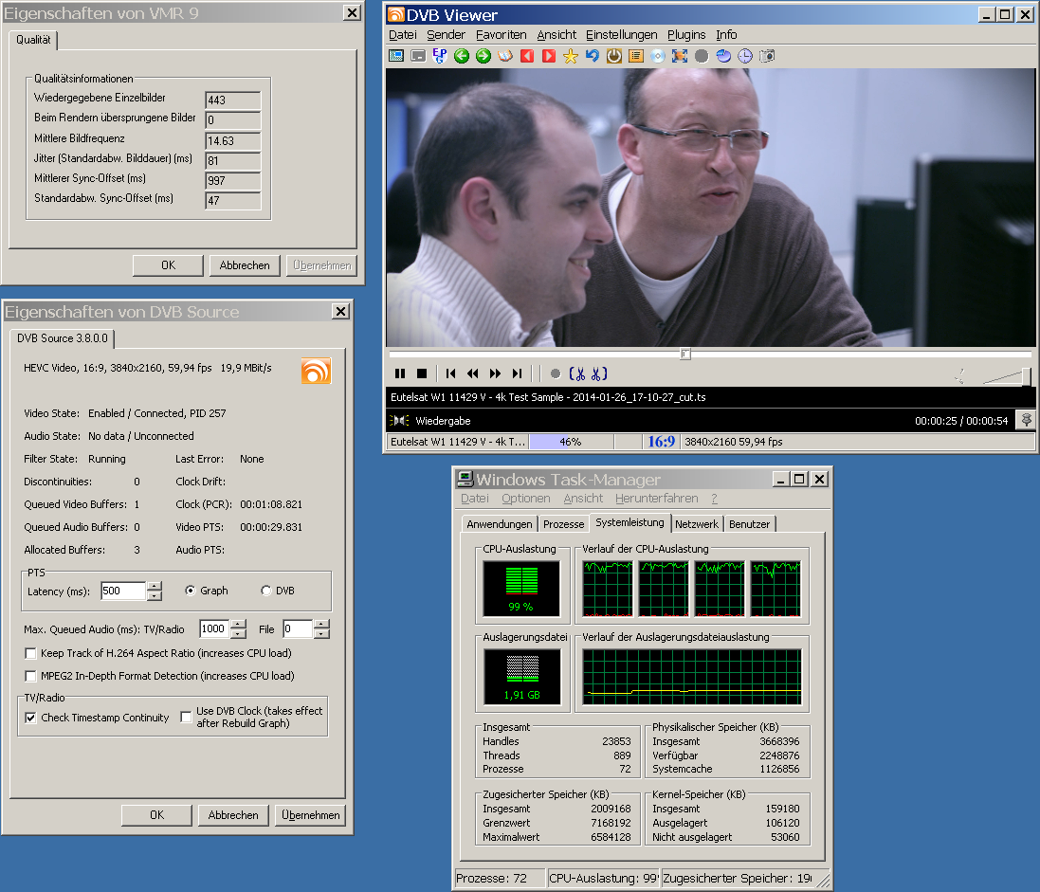The width and height of the screenshot is (1040, 892).
Task: Switch to the Netzwerk tab in Task-Manager
Action: pos(697,524)
